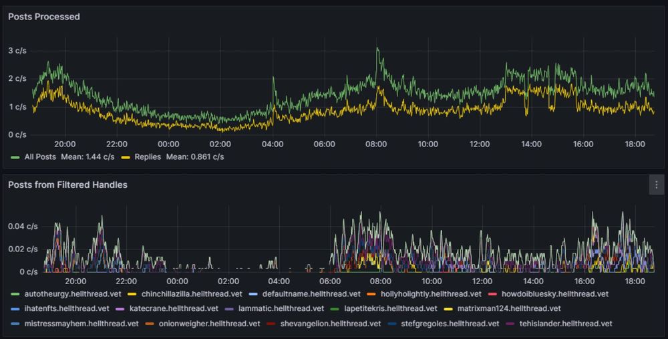The width and height of the screenshot is (668, 339).
Task: Select lammatic.hellthread.vet in the legend
Action: pos(281,308)
